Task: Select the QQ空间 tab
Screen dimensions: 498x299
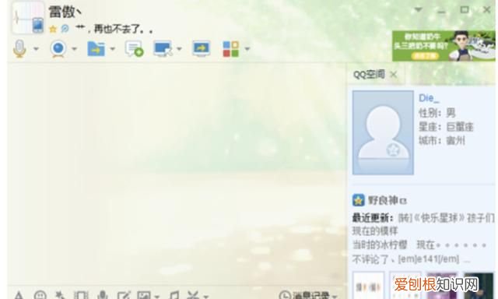Action: click(x=369, y=75)
